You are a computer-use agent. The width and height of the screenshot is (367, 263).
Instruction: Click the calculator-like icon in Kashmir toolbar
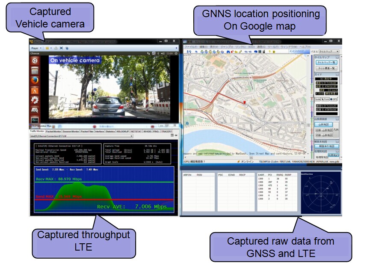[x=260, y=51]
